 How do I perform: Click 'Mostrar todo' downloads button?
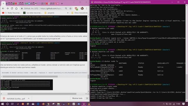[x=77, y=98]
